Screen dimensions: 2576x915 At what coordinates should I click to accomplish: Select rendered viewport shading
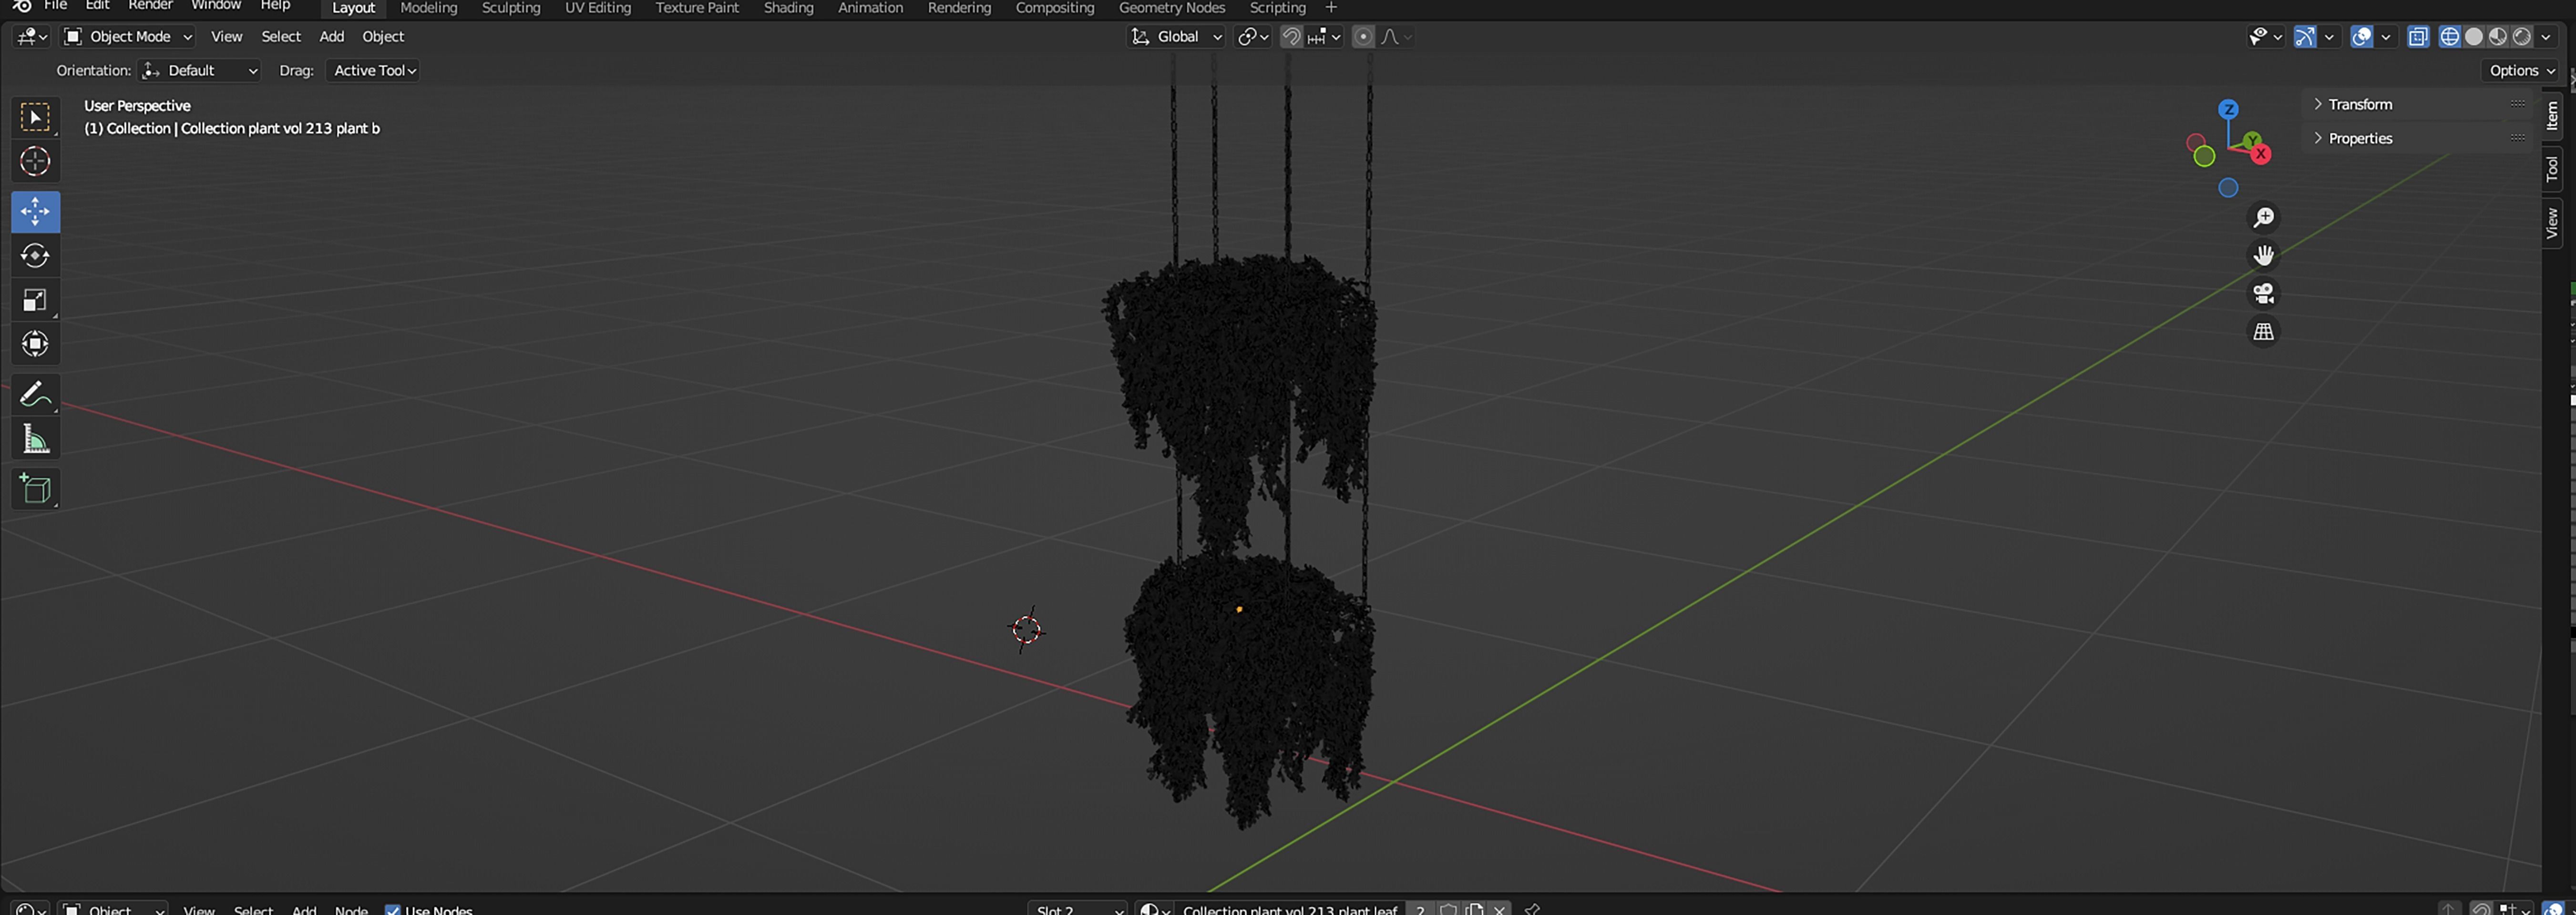[2522, 37]
